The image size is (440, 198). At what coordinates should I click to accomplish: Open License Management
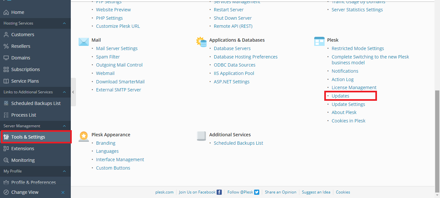[354, 88]
